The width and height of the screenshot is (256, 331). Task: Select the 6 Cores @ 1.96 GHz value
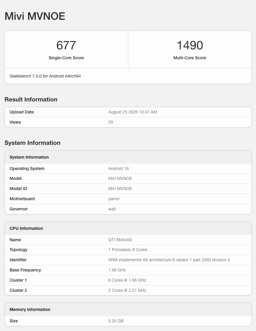coord(127,280)
